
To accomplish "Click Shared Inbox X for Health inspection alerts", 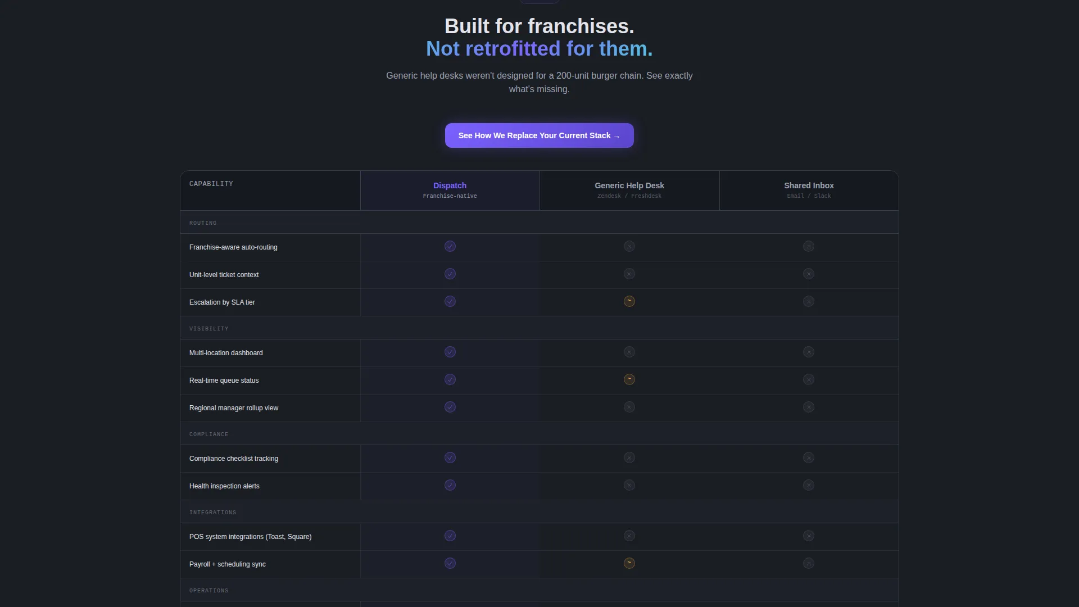I will pyautogui.click(x=809, y=485).
